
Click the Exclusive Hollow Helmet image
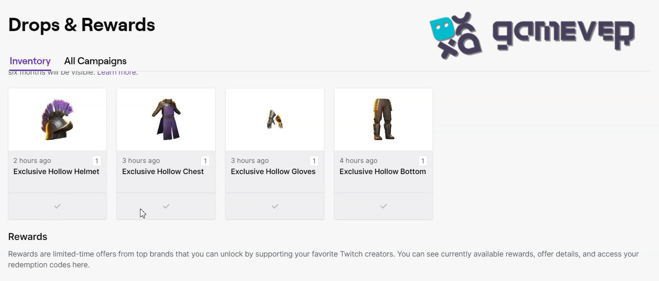point(57,119)
